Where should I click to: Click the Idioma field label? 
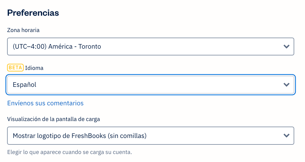point(34,68)
